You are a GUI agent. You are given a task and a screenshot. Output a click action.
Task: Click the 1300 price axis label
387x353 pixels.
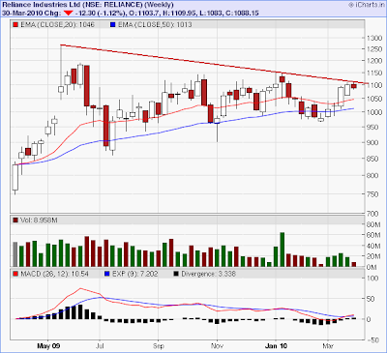coord(374,38)
